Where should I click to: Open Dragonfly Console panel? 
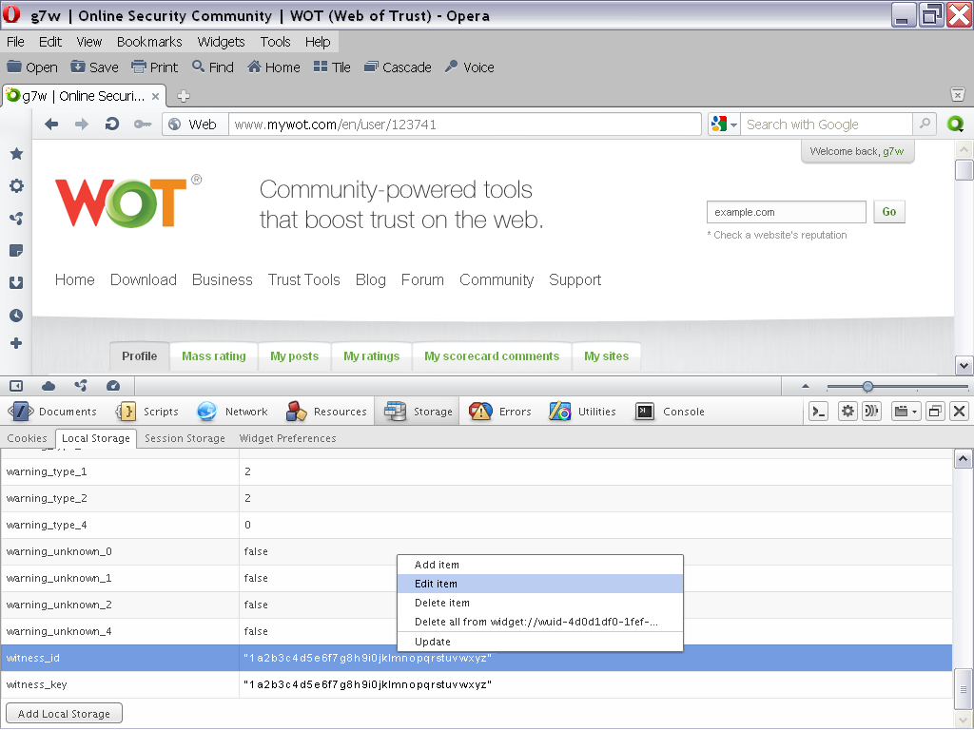(670, 412)
